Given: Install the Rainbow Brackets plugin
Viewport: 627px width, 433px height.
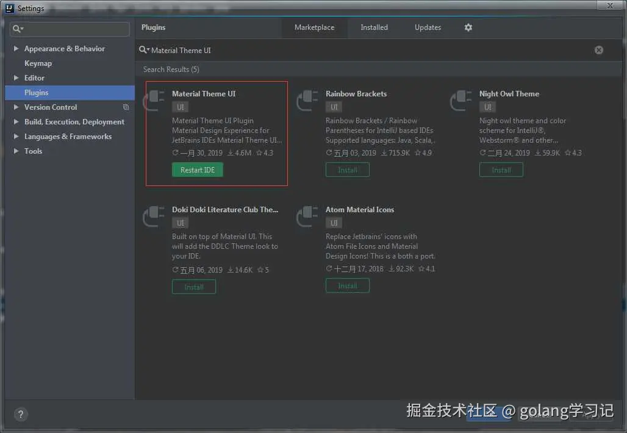Looking at the screenshot, I should coord(348,170).
